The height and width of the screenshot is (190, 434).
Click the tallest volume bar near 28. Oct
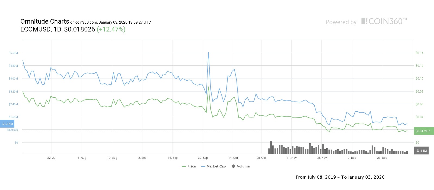(271, 148)
